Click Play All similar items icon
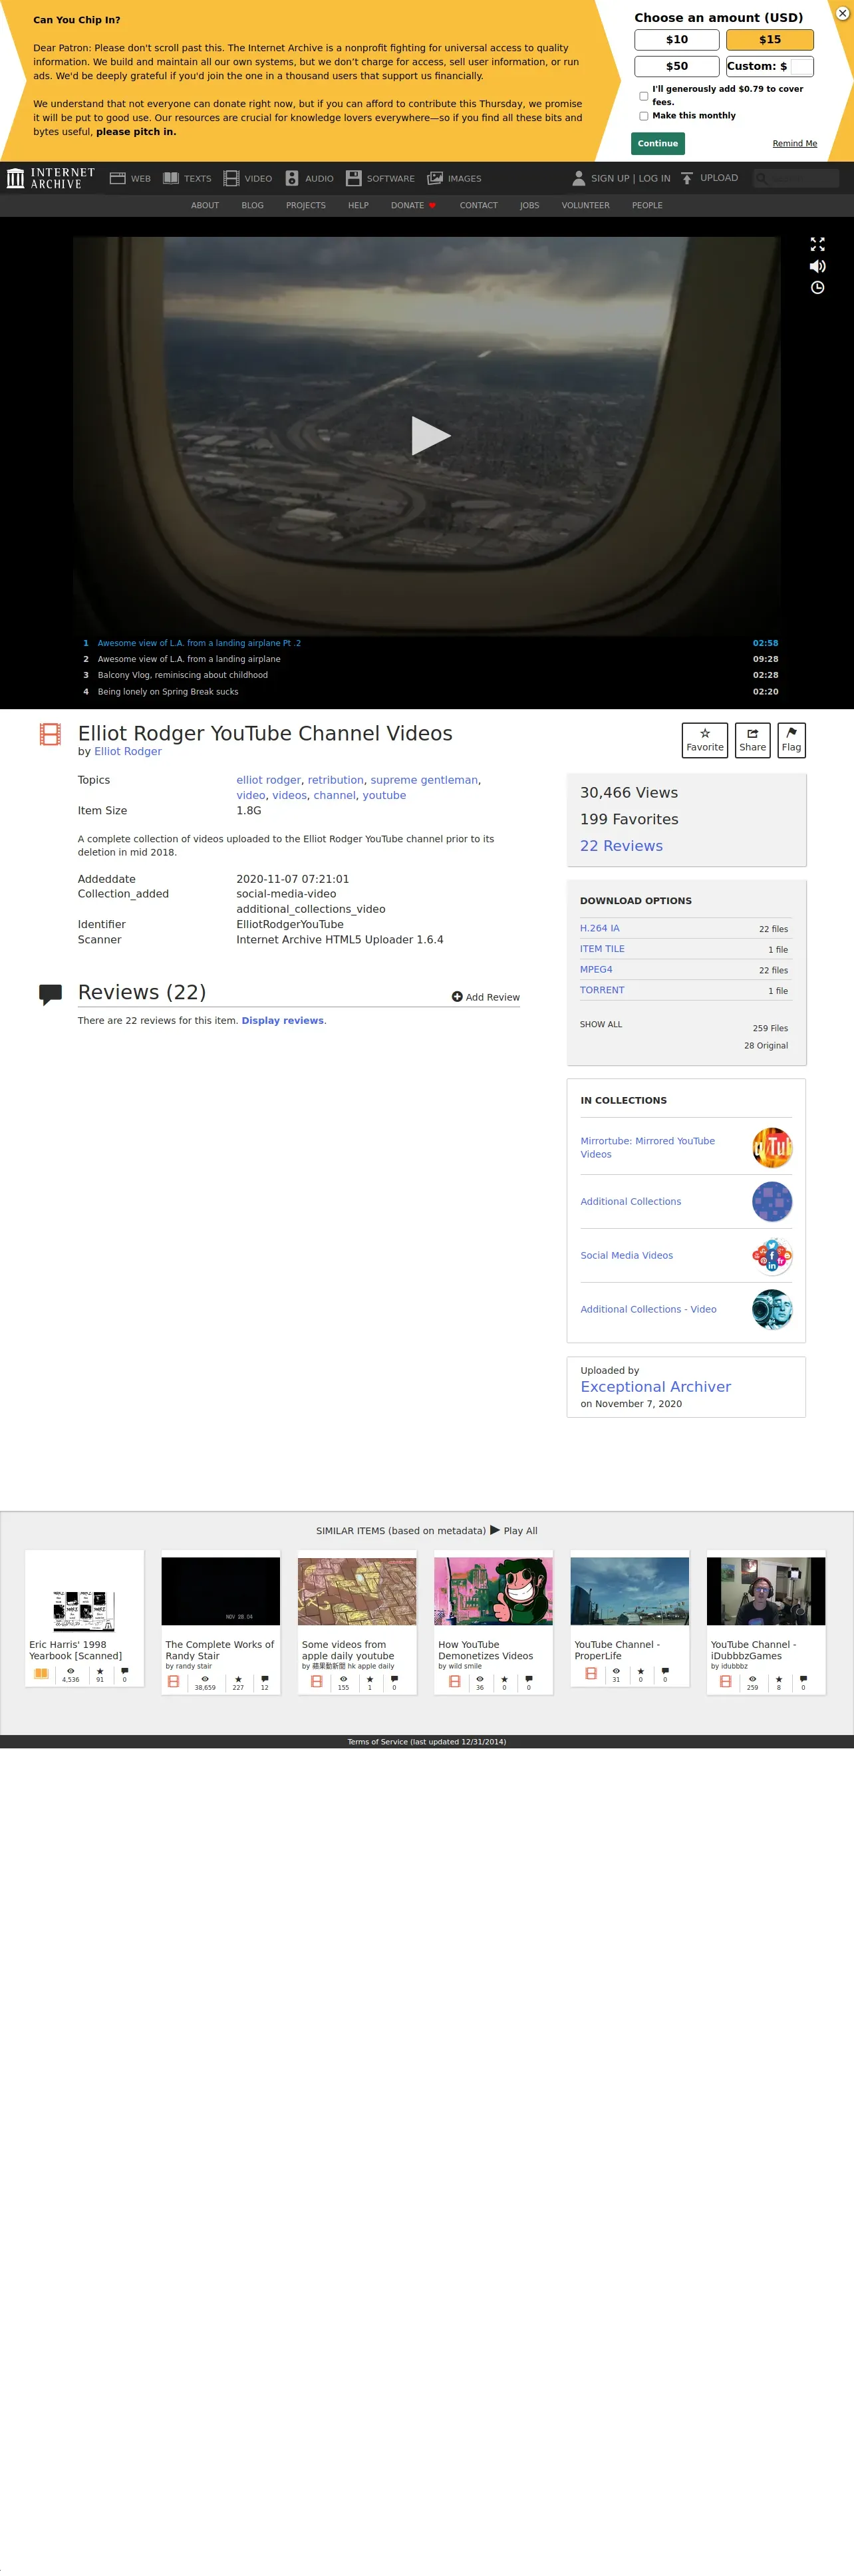This screenshot has height=2576, width=854. click(495, 1530)
